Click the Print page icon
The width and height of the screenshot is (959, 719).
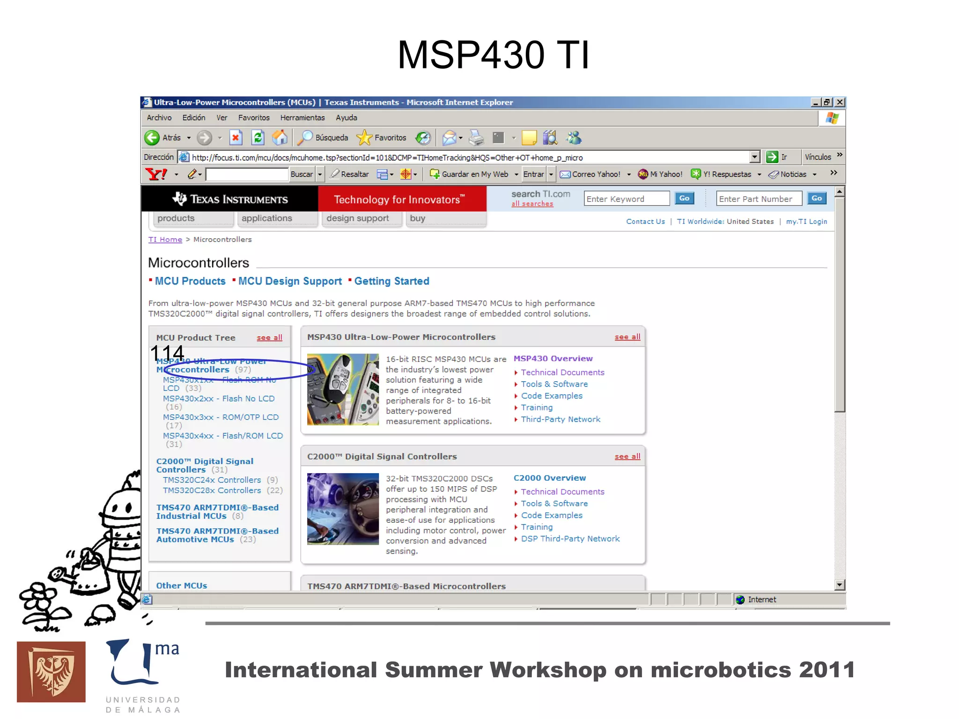[x=476, y=138]
